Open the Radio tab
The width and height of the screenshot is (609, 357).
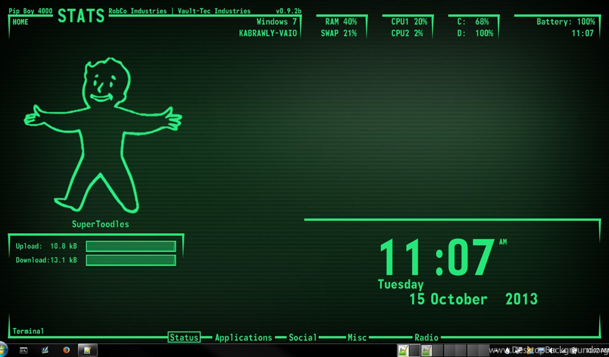click(426, 337)
